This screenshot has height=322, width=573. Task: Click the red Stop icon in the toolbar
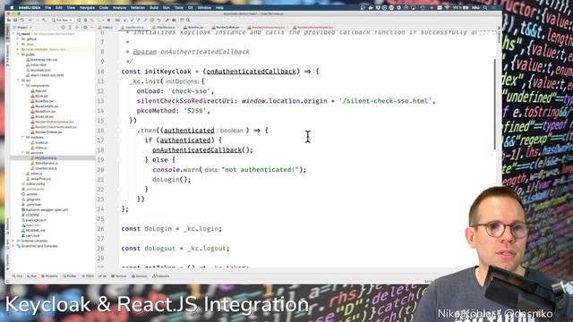[108, 20]
